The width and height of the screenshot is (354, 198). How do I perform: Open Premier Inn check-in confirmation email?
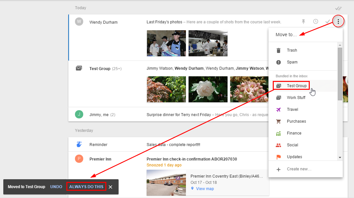(192, 159)
